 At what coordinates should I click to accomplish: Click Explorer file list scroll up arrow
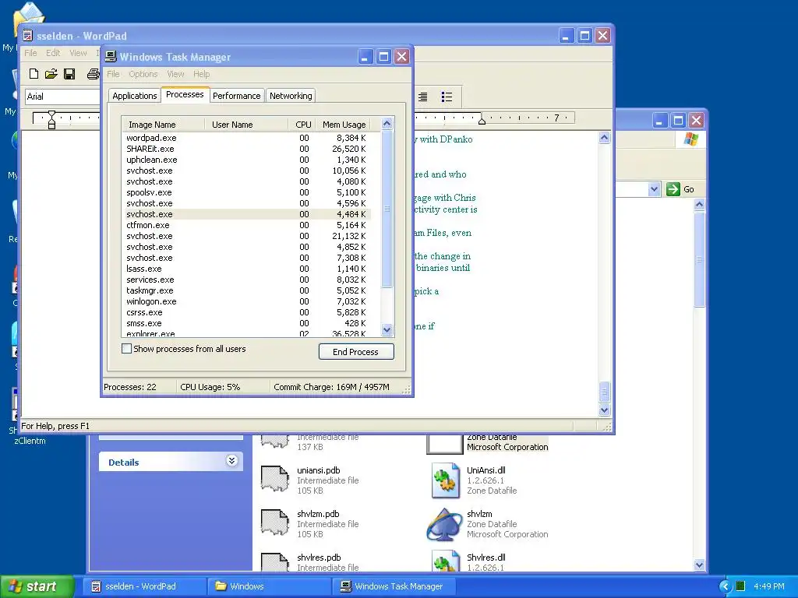(x=699, y=205)
